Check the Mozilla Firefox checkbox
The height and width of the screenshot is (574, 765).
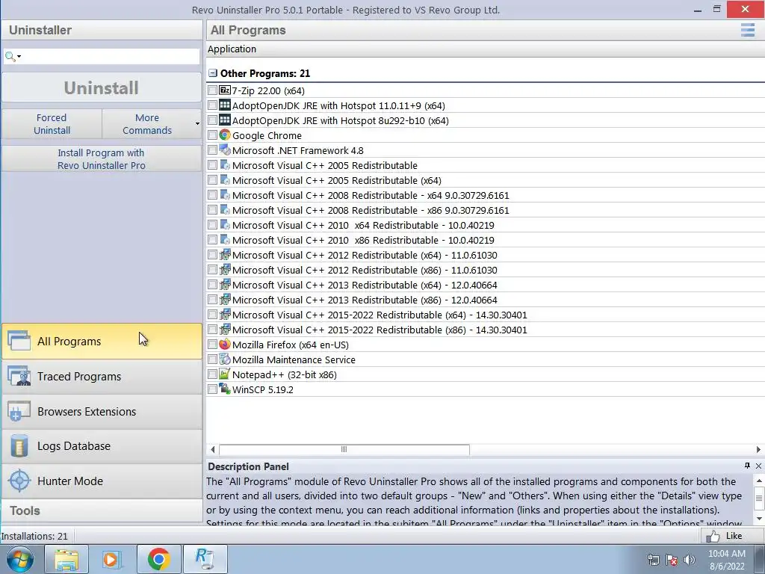(212, 345)
